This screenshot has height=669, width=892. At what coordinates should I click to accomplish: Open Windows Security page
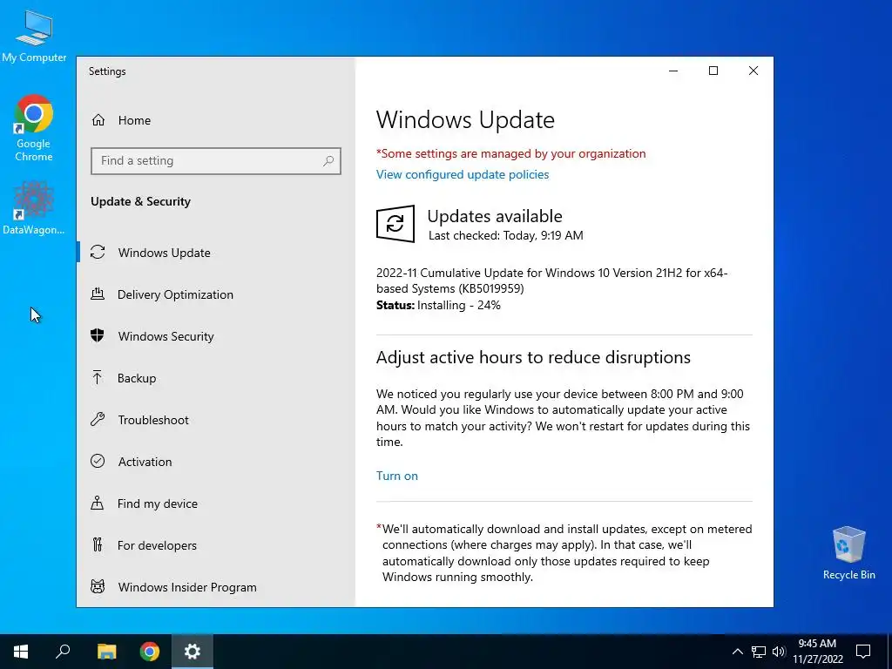166,336
